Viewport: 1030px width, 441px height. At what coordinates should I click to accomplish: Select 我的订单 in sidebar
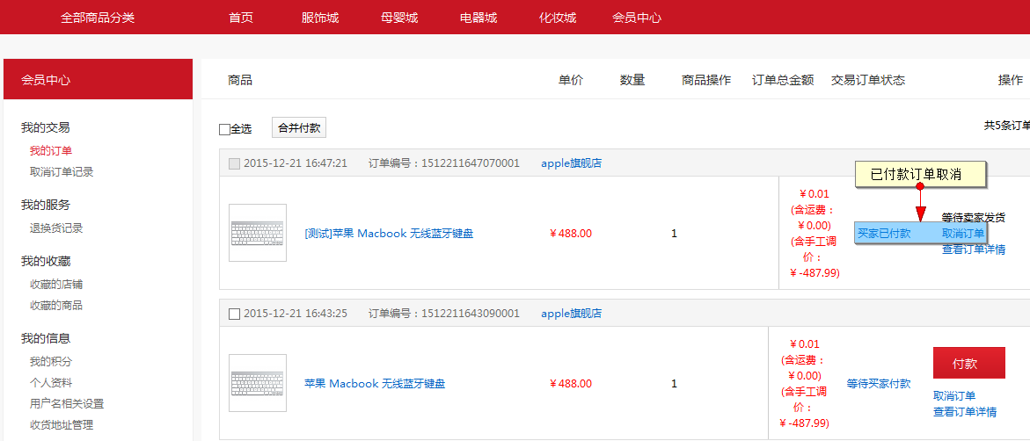51,151
